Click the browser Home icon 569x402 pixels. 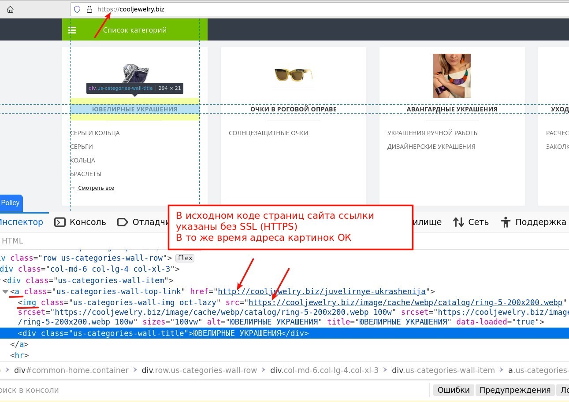tap(10, 9)
